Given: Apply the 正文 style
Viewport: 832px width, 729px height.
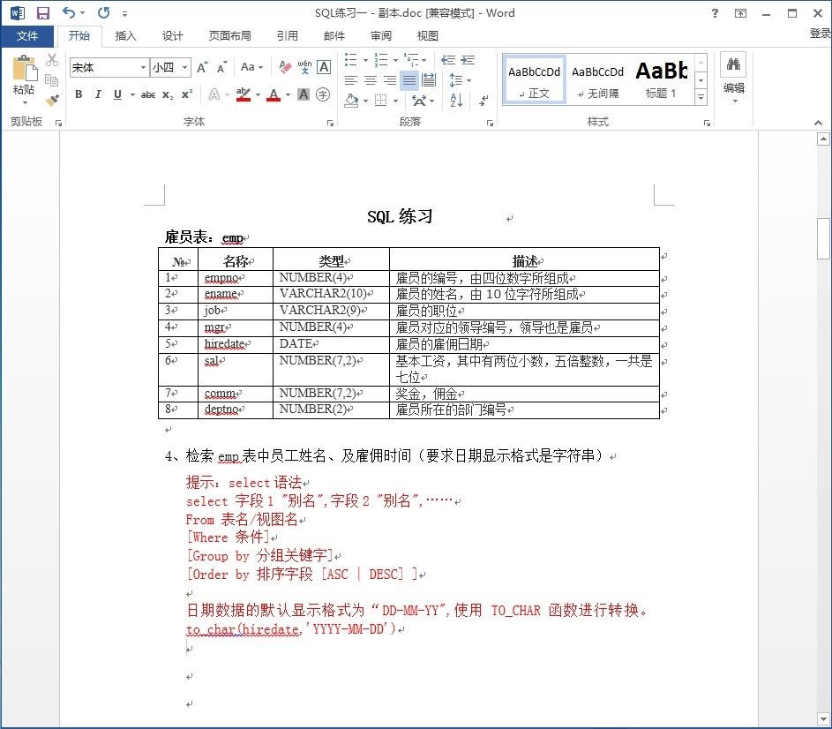Looking at the screenshot, I should tap(534, 79).
